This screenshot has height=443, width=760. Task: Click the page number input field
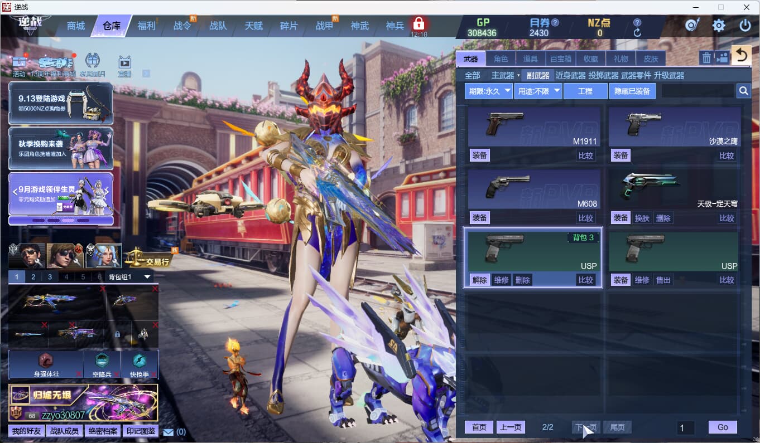(686, 428)
